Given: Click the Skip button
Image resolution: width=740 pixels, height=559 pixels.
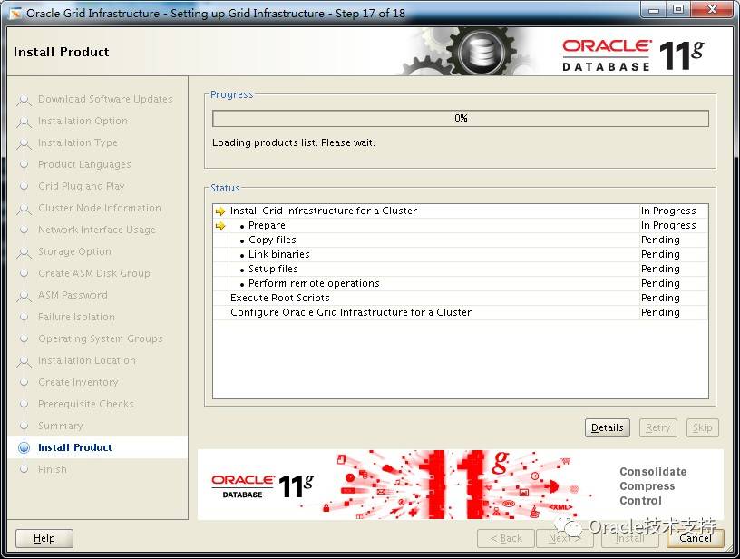Looking at the screenshot, I should (702, 427).
